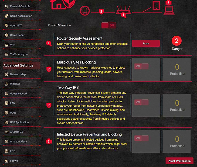Click Infected Device Prevention and Blocking heading

coord(89,134)
